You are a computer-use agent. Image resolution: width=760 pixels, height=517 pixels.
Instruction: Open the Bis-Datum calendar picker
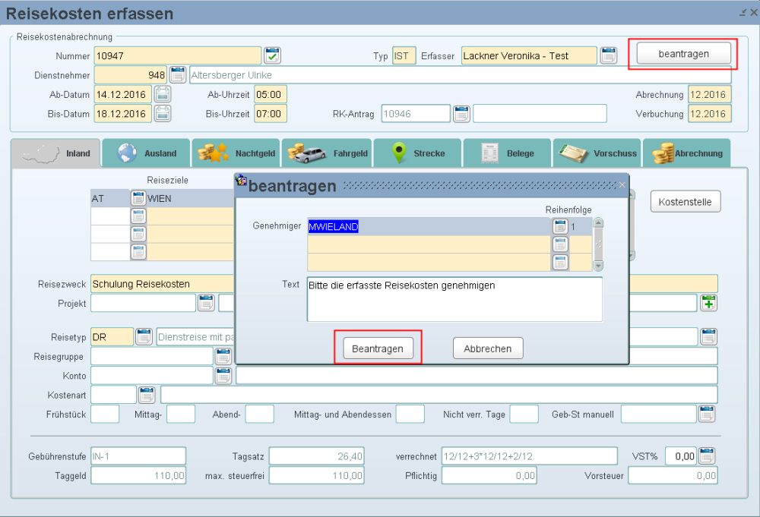163,114
